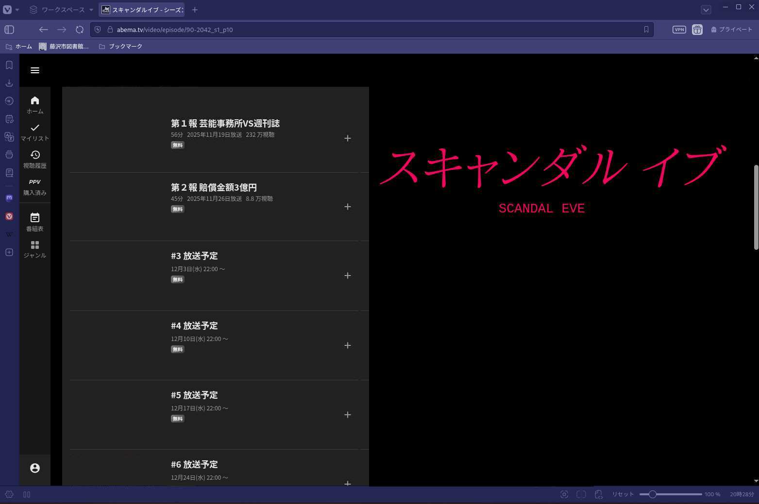The height and width of the screenshot is (504, 759).
Task: Toggle the Vivaldi side panel
Action: [x=9, y=30]
